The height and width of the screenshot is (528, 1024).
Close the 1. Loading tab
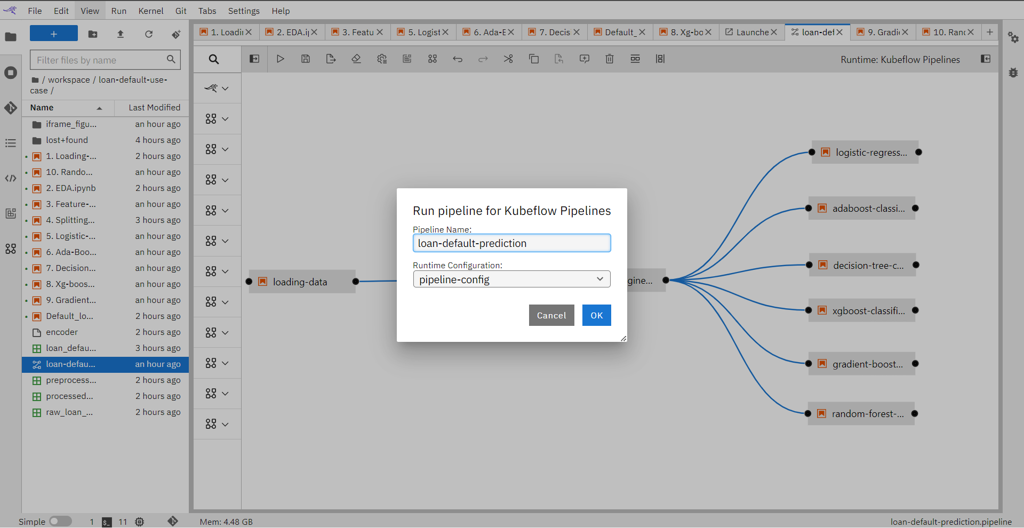(x=249, y=32)
